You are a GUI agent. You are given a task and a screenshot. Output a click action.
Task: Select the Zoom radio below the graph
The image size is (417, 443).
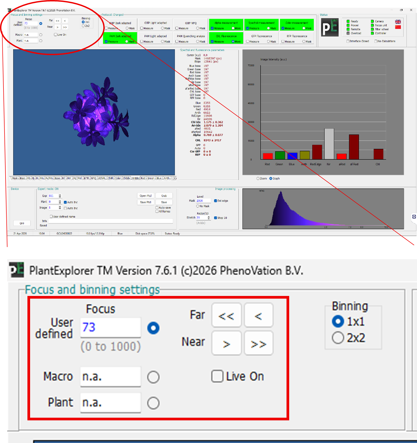258,178
